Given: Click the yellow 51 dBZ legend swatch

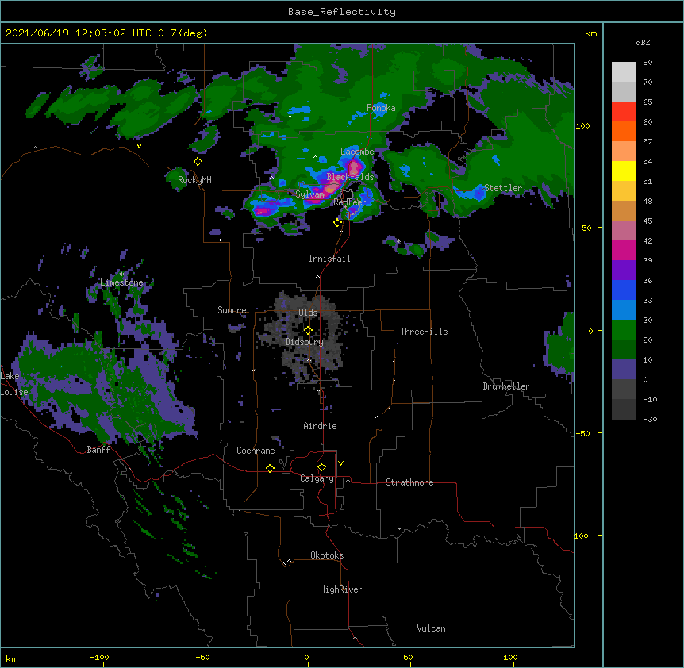Looking at the screenshot, I should point(624,171).
